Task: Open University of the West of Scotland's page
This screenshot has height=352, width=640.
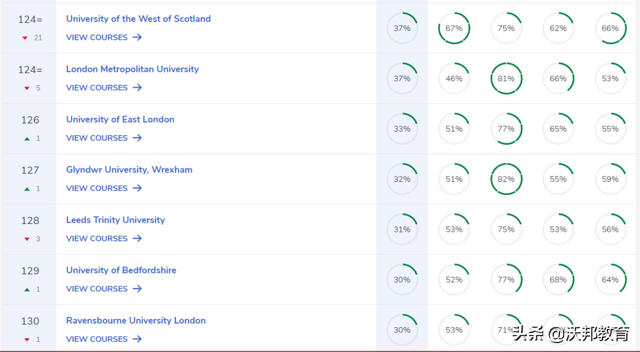Action: coord(138,18)
